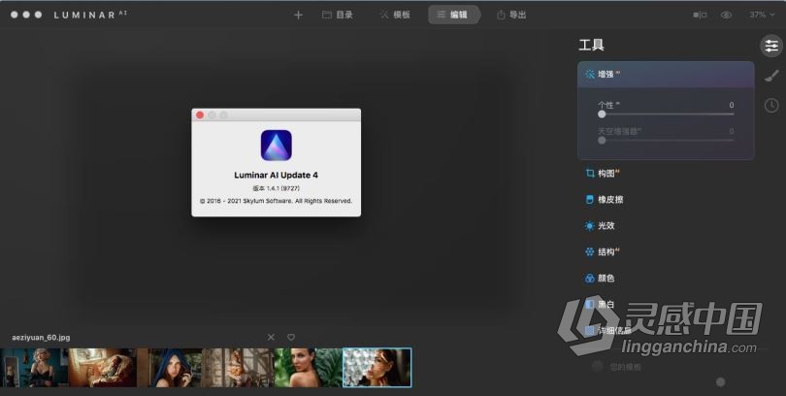Click the LUMINAR AI logo in title bar
Image resolution: width=786 pixels, height=396 pixels.
(90, 15)
